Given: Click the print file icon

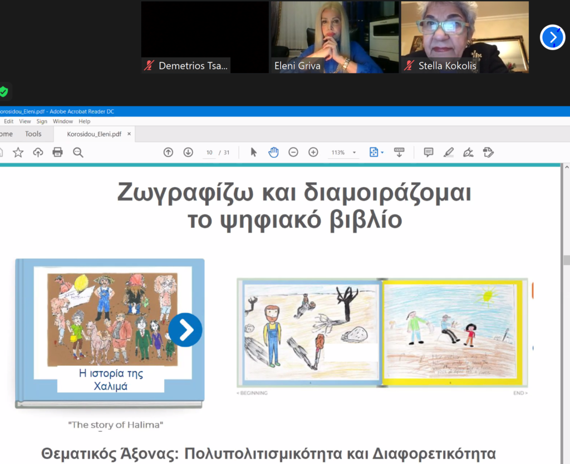Looking at the screenshot, I should (x=57, y=152).
